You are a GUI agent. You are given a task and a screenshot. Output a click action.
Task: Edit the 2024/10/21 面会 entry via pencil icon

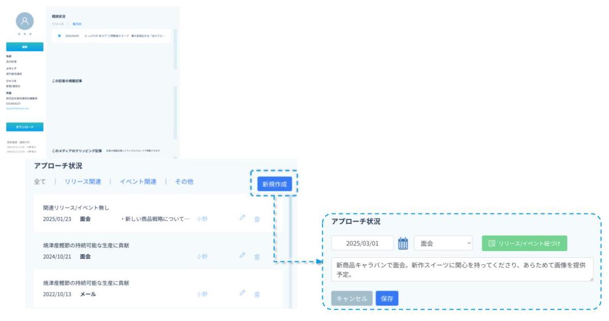click(x=242, y=255)
